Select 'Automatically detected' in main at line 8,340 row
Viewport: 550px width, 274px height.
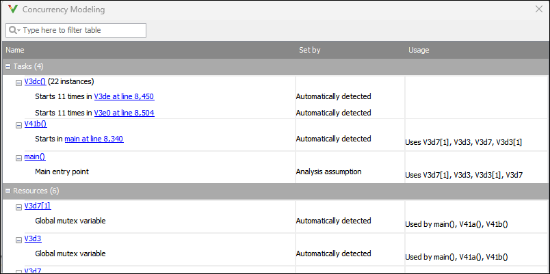point(334,139)
